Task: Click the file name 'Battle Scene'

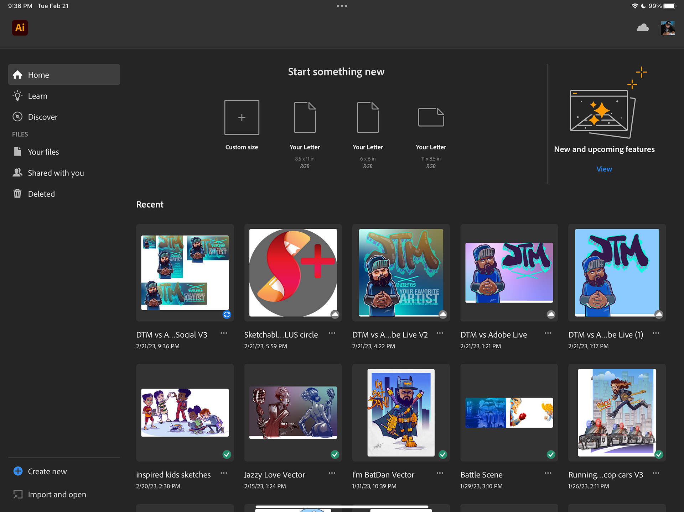Action: 481,475
